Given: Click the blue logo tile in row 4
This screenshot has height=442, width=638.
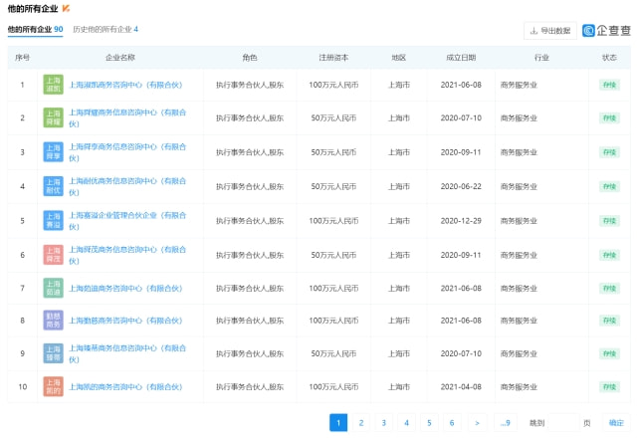Looking at the screenshot, I should [x=54, y=186].
